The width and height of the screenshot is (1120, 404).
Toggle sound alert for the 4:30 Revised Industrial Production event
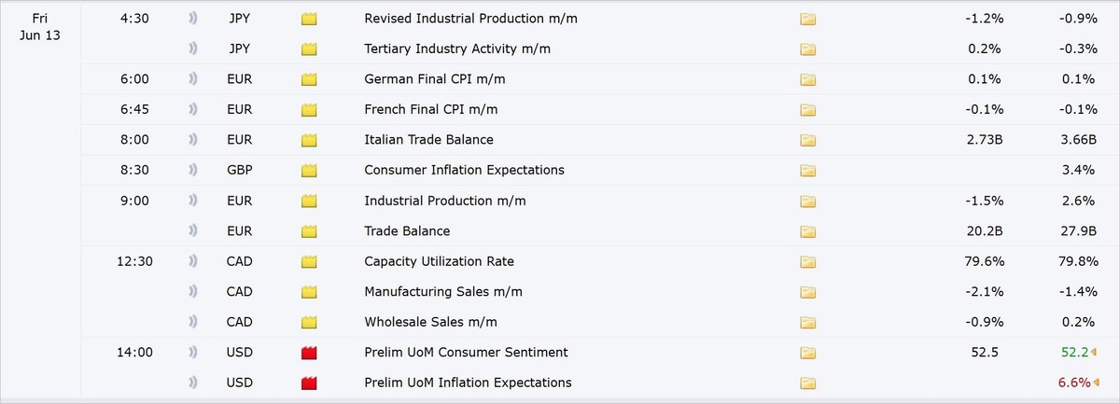[192, 19]
